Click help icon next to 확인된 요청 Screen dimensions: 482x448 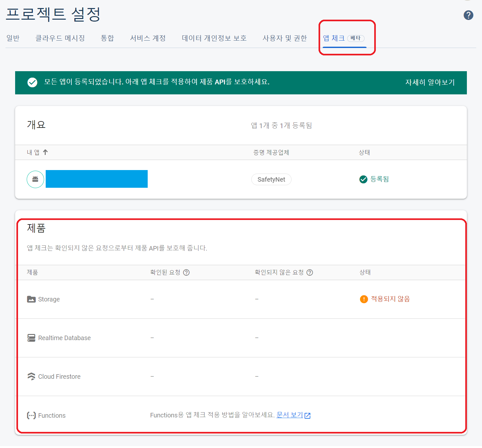coord(186,272)
